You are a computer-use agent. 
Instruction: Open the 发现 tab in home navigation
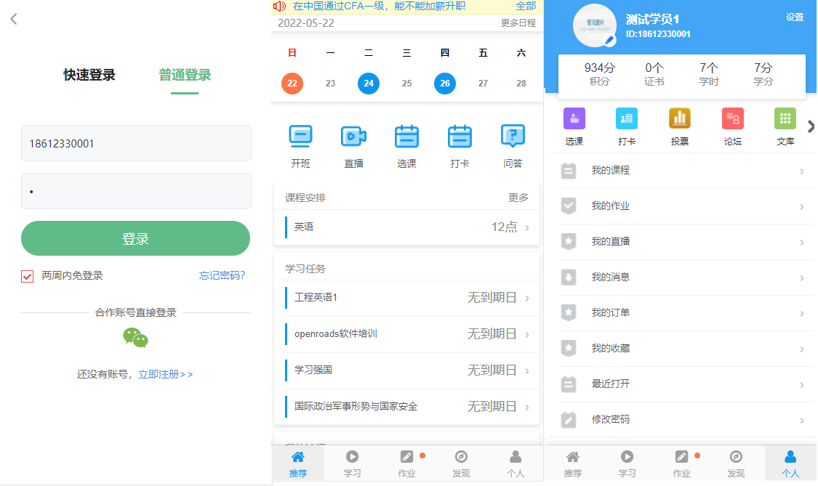click(x=461, y=463)
